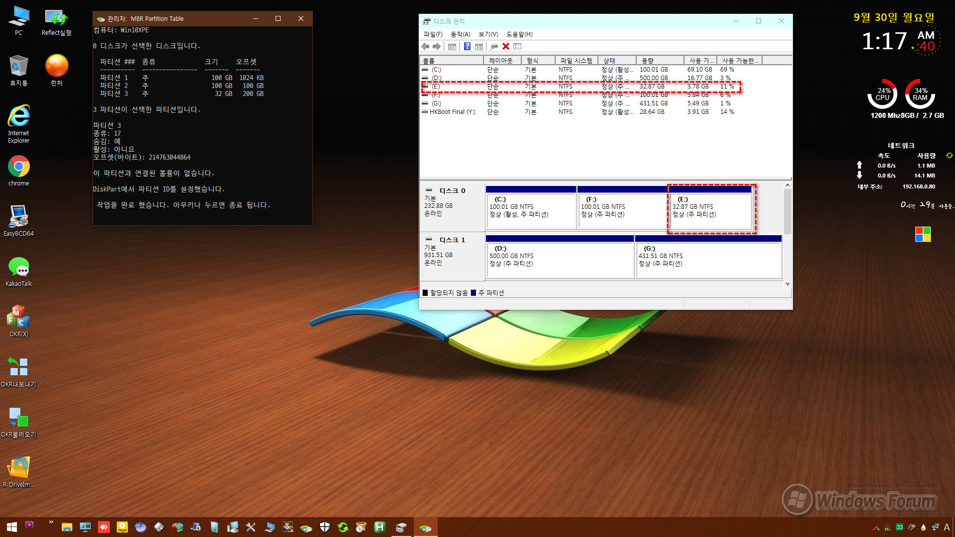Select the properties icon in Disk Management toolbar
The height and width of the screenshot is (537, 955).
[518, 47]
